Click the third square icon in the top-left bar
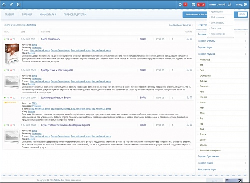Viewport: 250px width, 183px height. [x=19, y=5]
